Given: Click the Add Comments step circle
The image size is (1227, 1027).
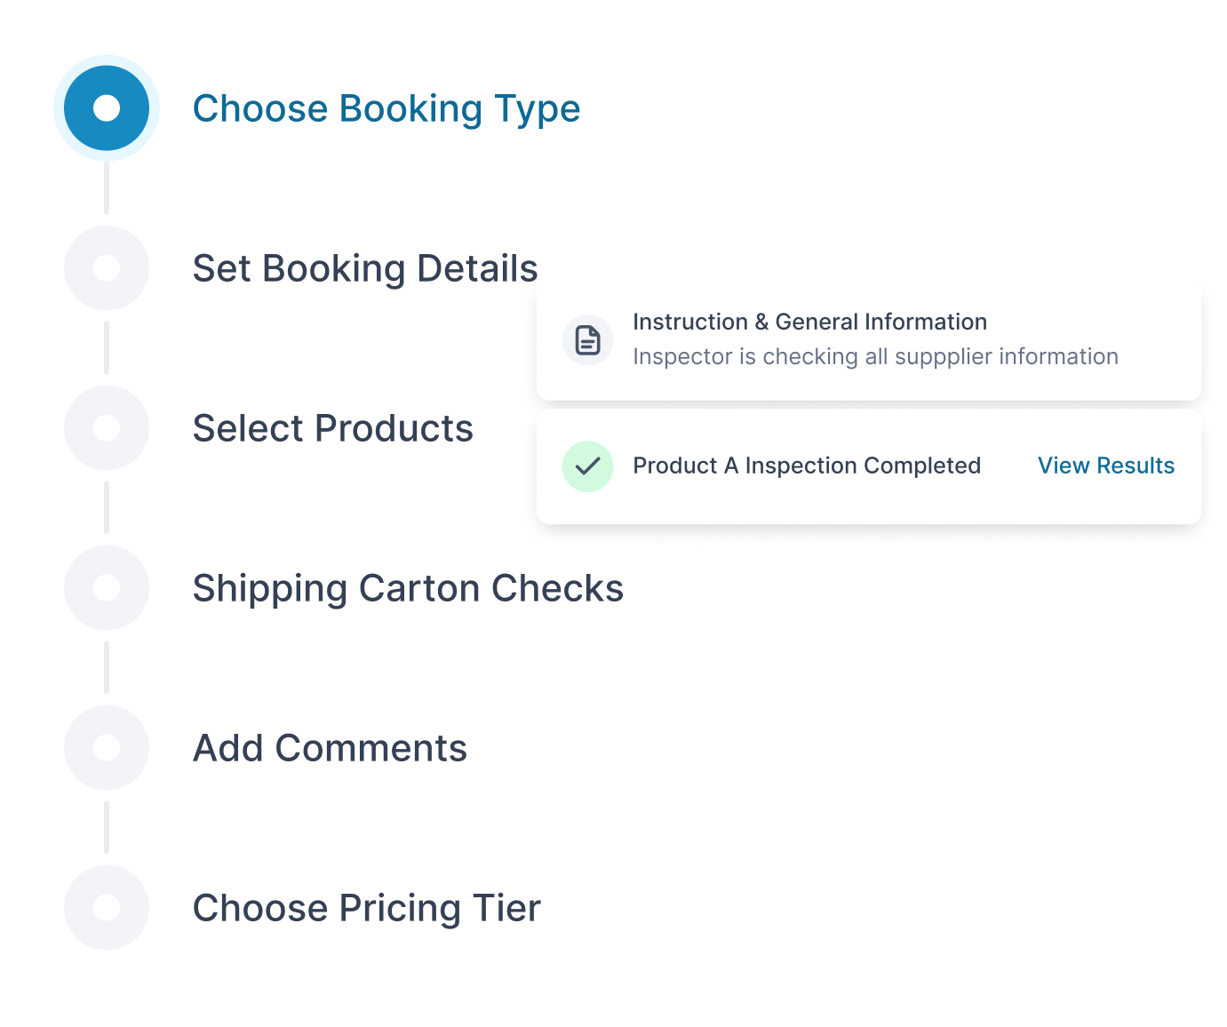Looking at the screenshot, I should pyautogui.click(x=107, y=748).
